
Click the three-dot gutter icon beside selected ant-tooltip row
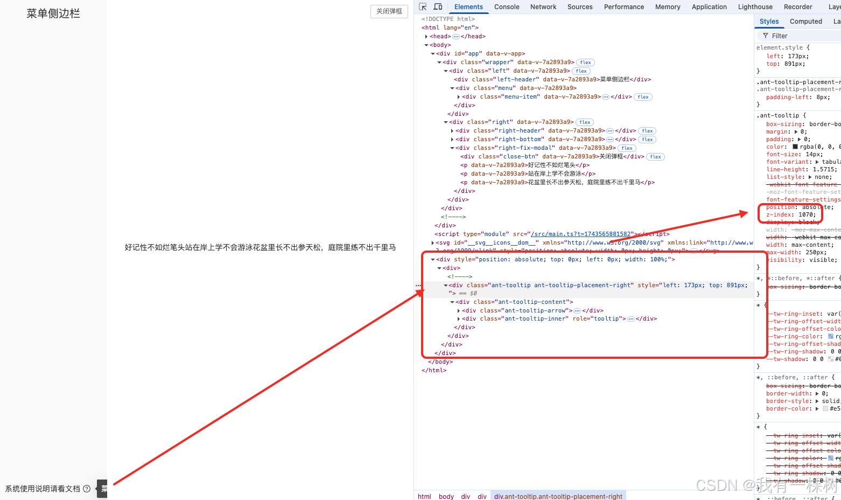[418, 286]
